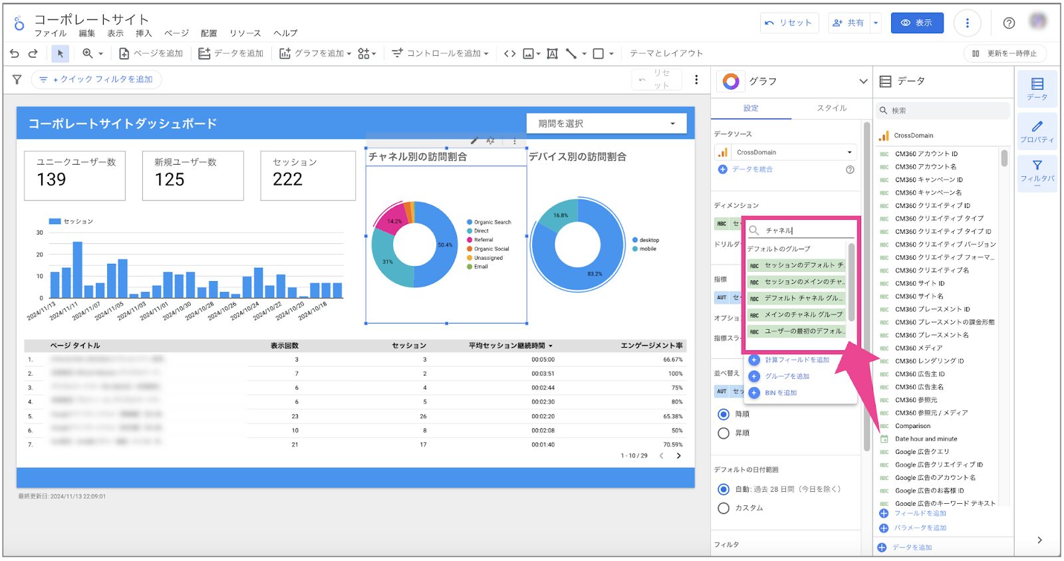The width and height of the screenshot is (1064, 561).
Task: Click the Looker Studio logo
Action: pyautogui.click(x=19, y=24)
